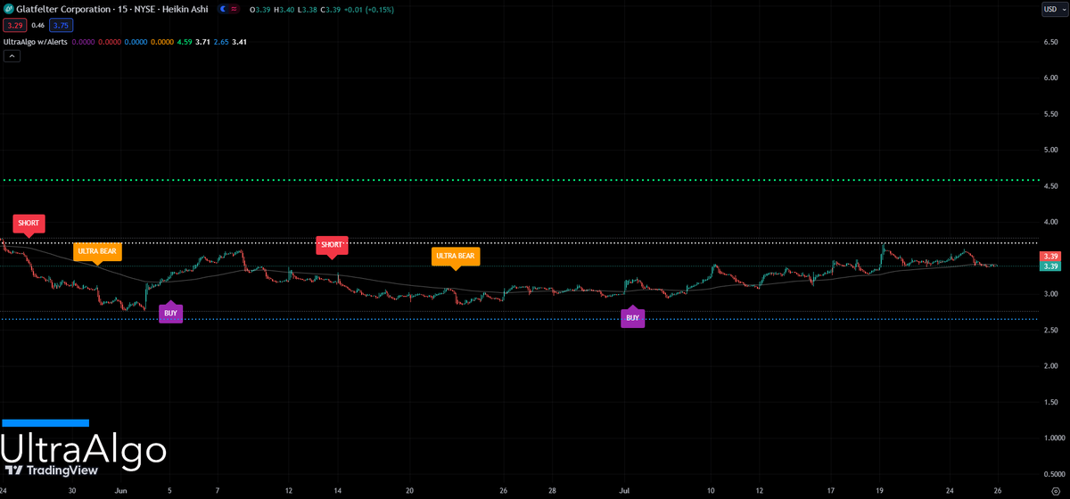Viewport: 1070px width, 499px height.
Task: Open chart settings gear in bottom-right corner
Action: point(1056,492)
